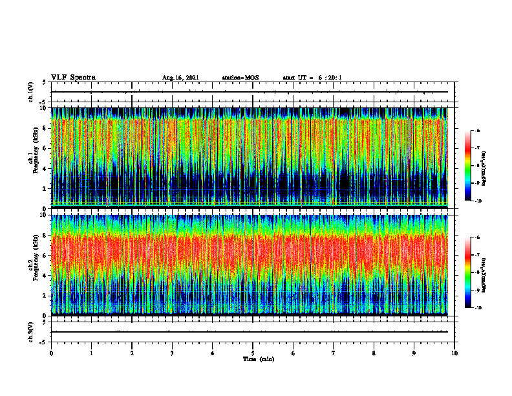512x396 pixels.
Task: Click inside the ch.1 spectrogram panel
Action: pos(250,158)
